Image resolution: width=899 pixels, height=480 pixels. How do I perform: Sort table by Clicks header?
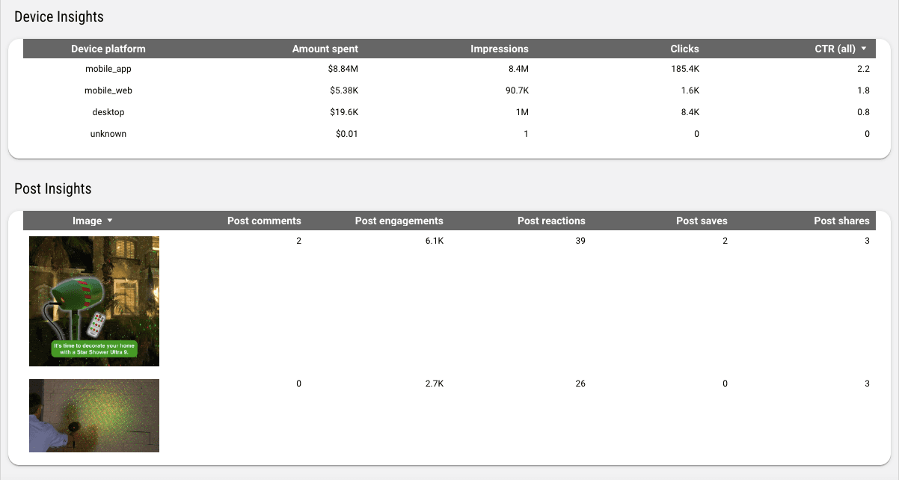click(x=684, y=49)
